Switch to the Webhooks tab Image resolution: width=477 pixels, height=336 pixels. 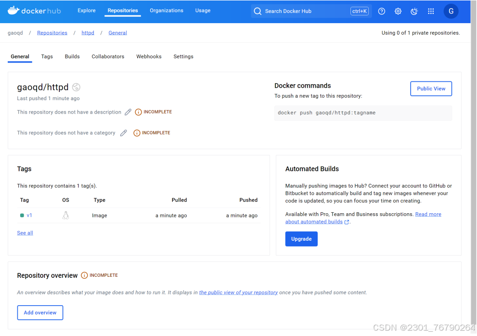(x=149, y=57)
